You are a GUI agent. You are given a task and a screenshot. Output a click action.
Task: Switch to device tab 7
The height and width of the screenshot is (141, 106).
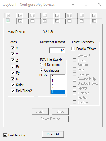point(84,21)
